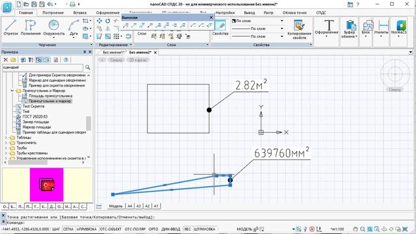Select the Отрезок line tool

11,27
